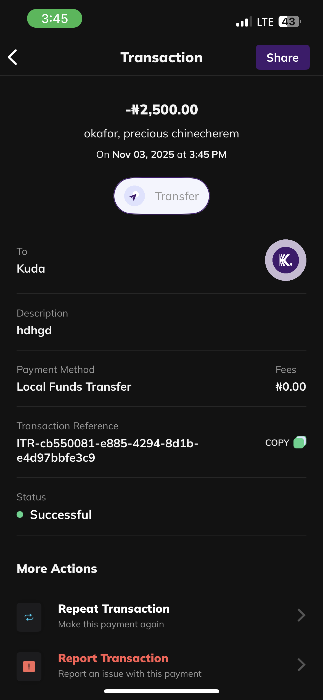Tap the battery status icon
Image resolution: width=323 pixels, height=700 pixels.
(x=289, y=22)
